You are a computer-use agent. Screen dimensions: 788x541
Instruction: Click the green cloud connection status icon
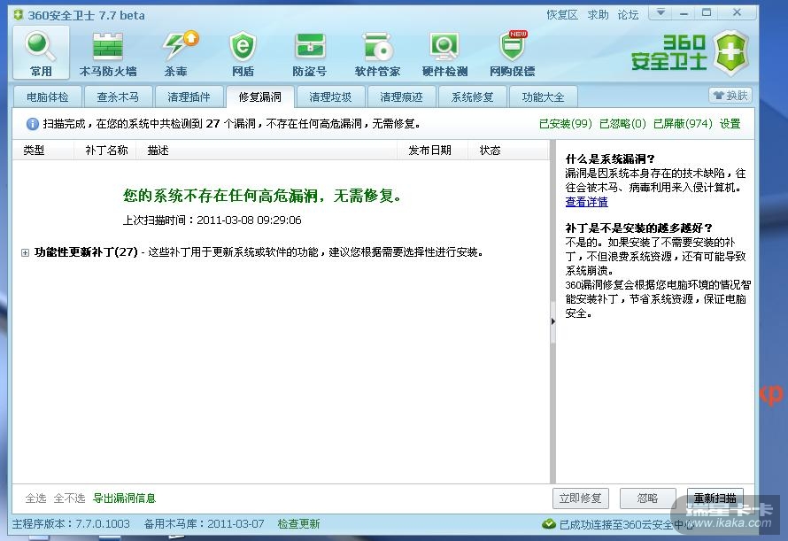[x=549, y=524]
